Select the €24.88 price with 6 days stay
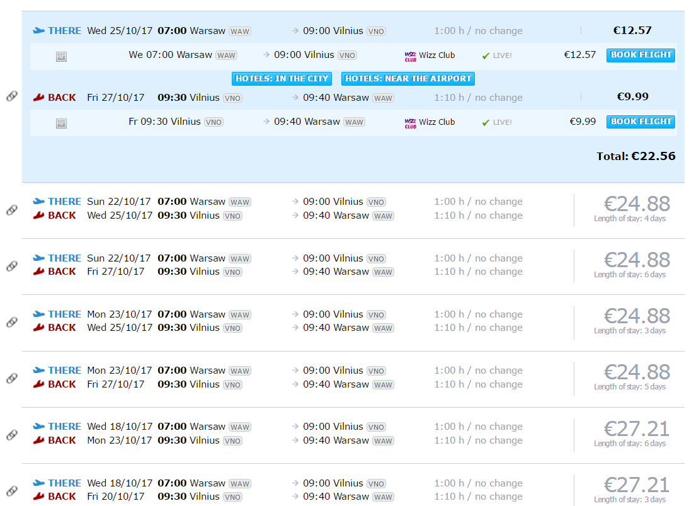Screen dimensions: 689x506 click(637, 260)
